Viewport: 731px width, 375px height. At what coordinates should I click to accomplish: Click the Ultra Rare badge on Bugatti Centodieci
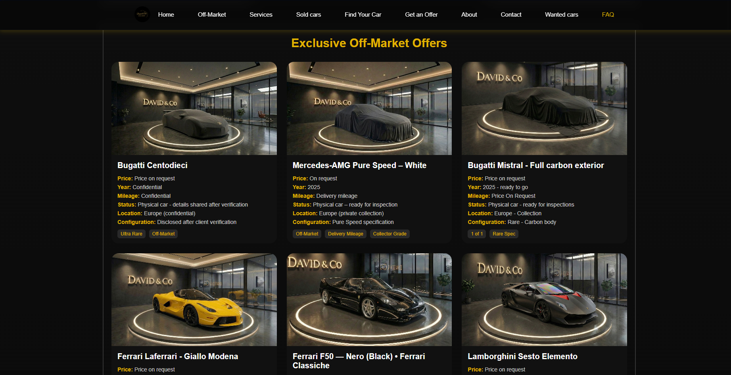[131, 233]
